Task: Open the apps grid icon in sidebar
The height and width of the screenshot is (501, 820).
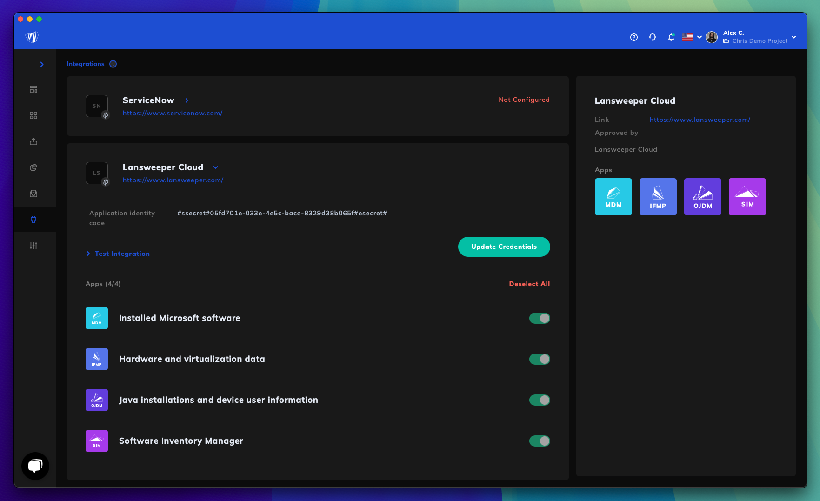Action: pyautogui.click(x=33, y=115)
